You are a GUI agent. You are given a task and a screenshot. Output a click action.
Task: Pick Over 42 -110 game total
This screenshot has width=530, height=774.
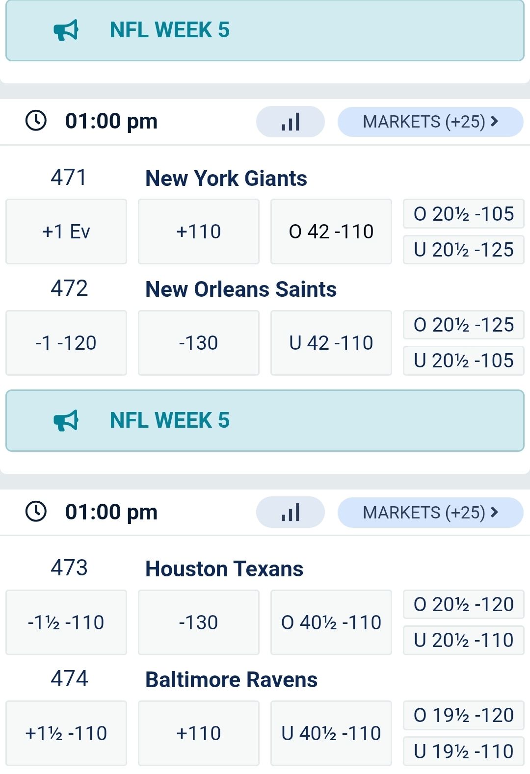[331, 232]
